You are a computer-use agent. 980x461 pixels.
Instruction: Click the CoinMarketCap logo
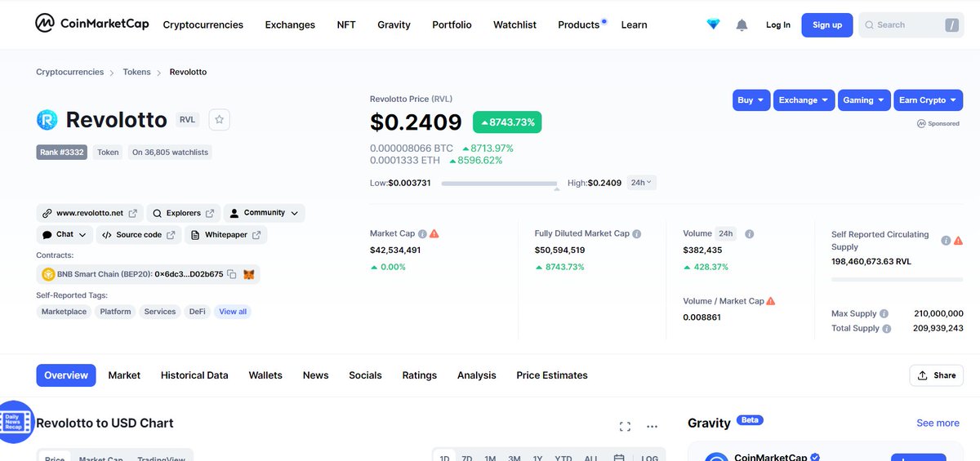pos(91,24)
